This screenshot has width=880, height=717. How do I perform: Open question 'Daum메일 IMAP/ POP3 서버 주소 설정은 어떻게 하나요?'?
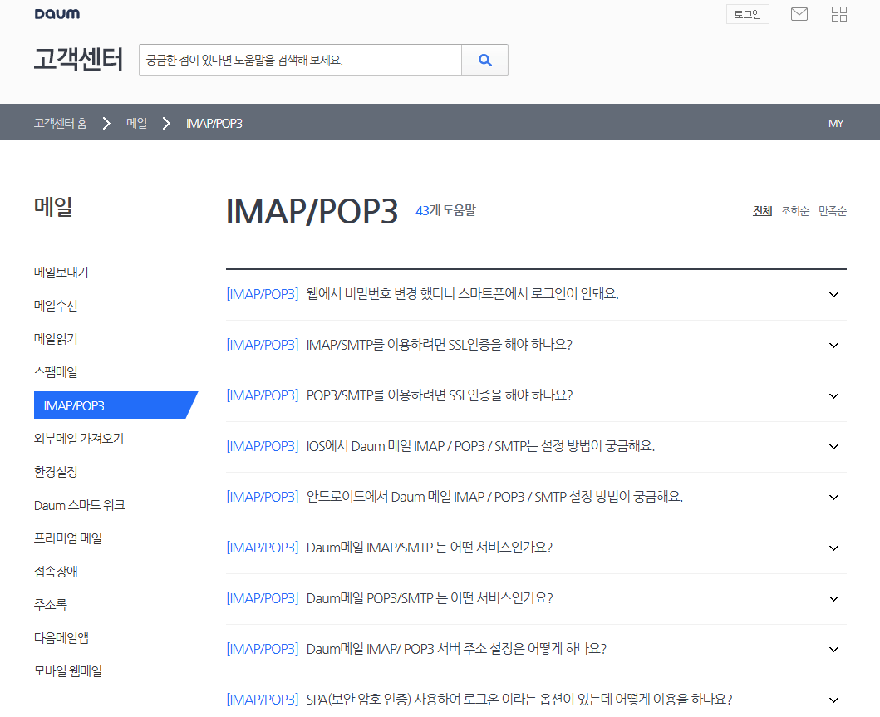coord(456,649)
